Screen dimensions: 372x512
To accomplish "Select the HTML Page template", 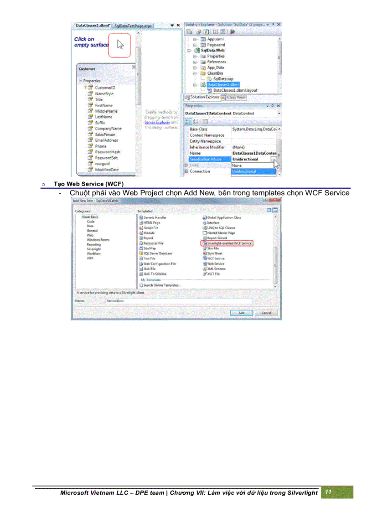I will (x=152, y=222).
